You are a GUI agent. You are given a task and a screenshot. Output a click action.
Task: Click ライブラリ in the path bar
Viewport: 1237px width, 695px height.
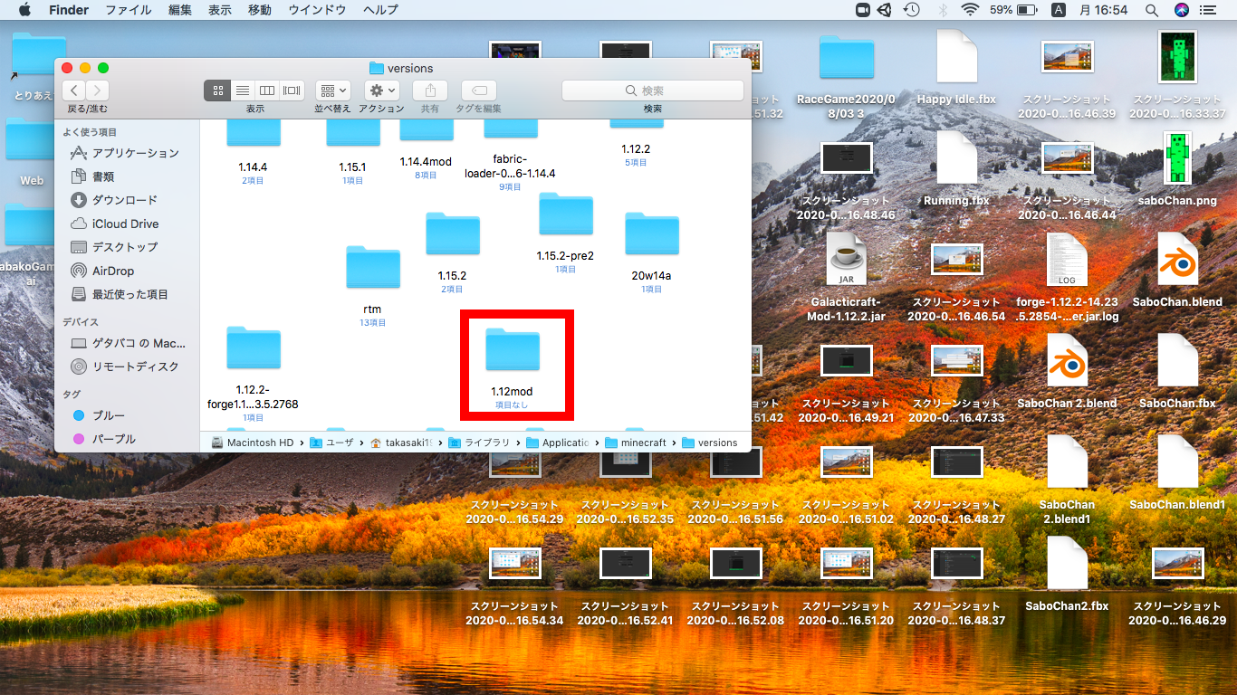tap(480, 443)
